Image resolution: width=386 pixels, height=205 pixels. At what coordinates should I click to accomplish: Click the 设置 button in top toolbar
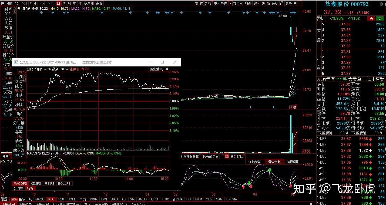(x=99, y=3)
